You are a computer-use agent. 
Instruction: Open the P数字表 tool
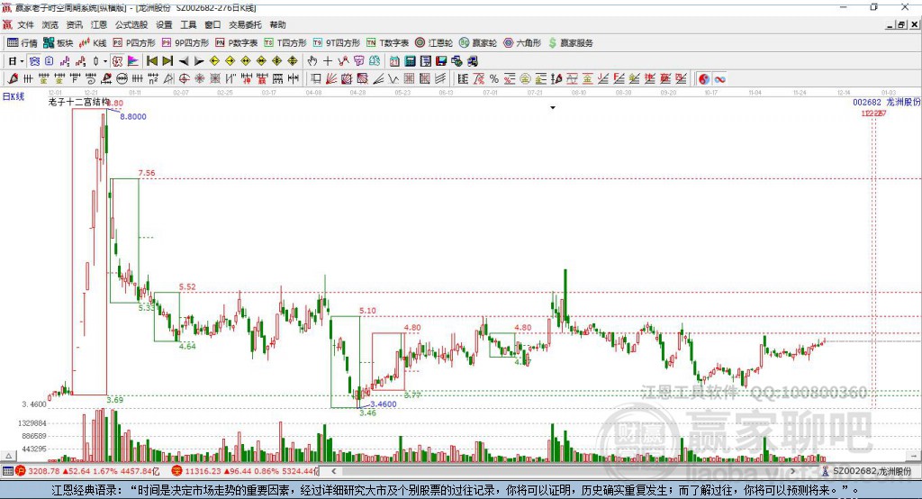click(x=237, y=43)
